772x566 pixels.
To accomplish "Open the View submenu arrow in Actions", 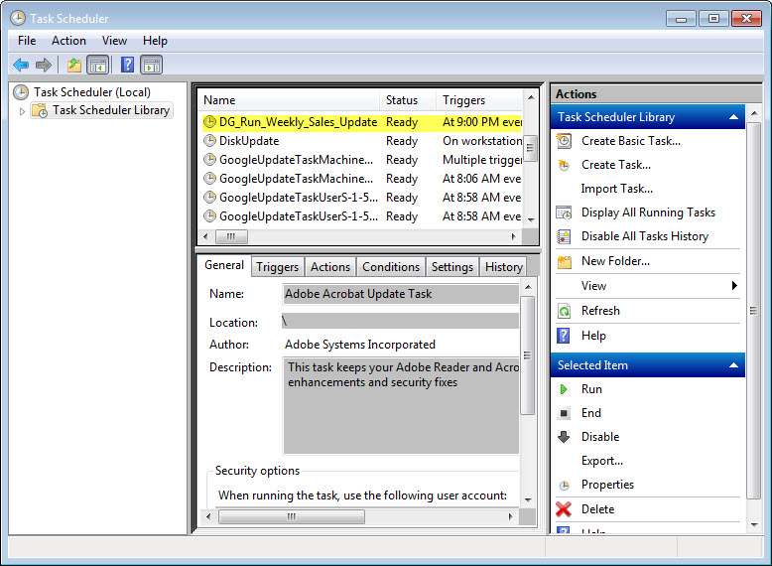I will (x=734, y=286).
